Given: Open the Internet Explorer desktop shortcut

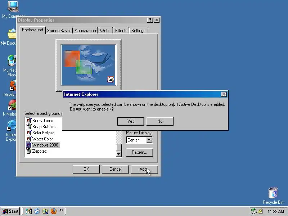Looking at the screenshot, I should point(12,125).
